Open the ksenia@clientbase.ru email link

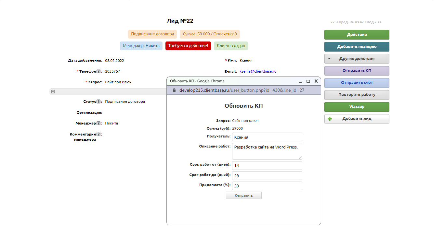pyautogui.click(x=258, y=71)
